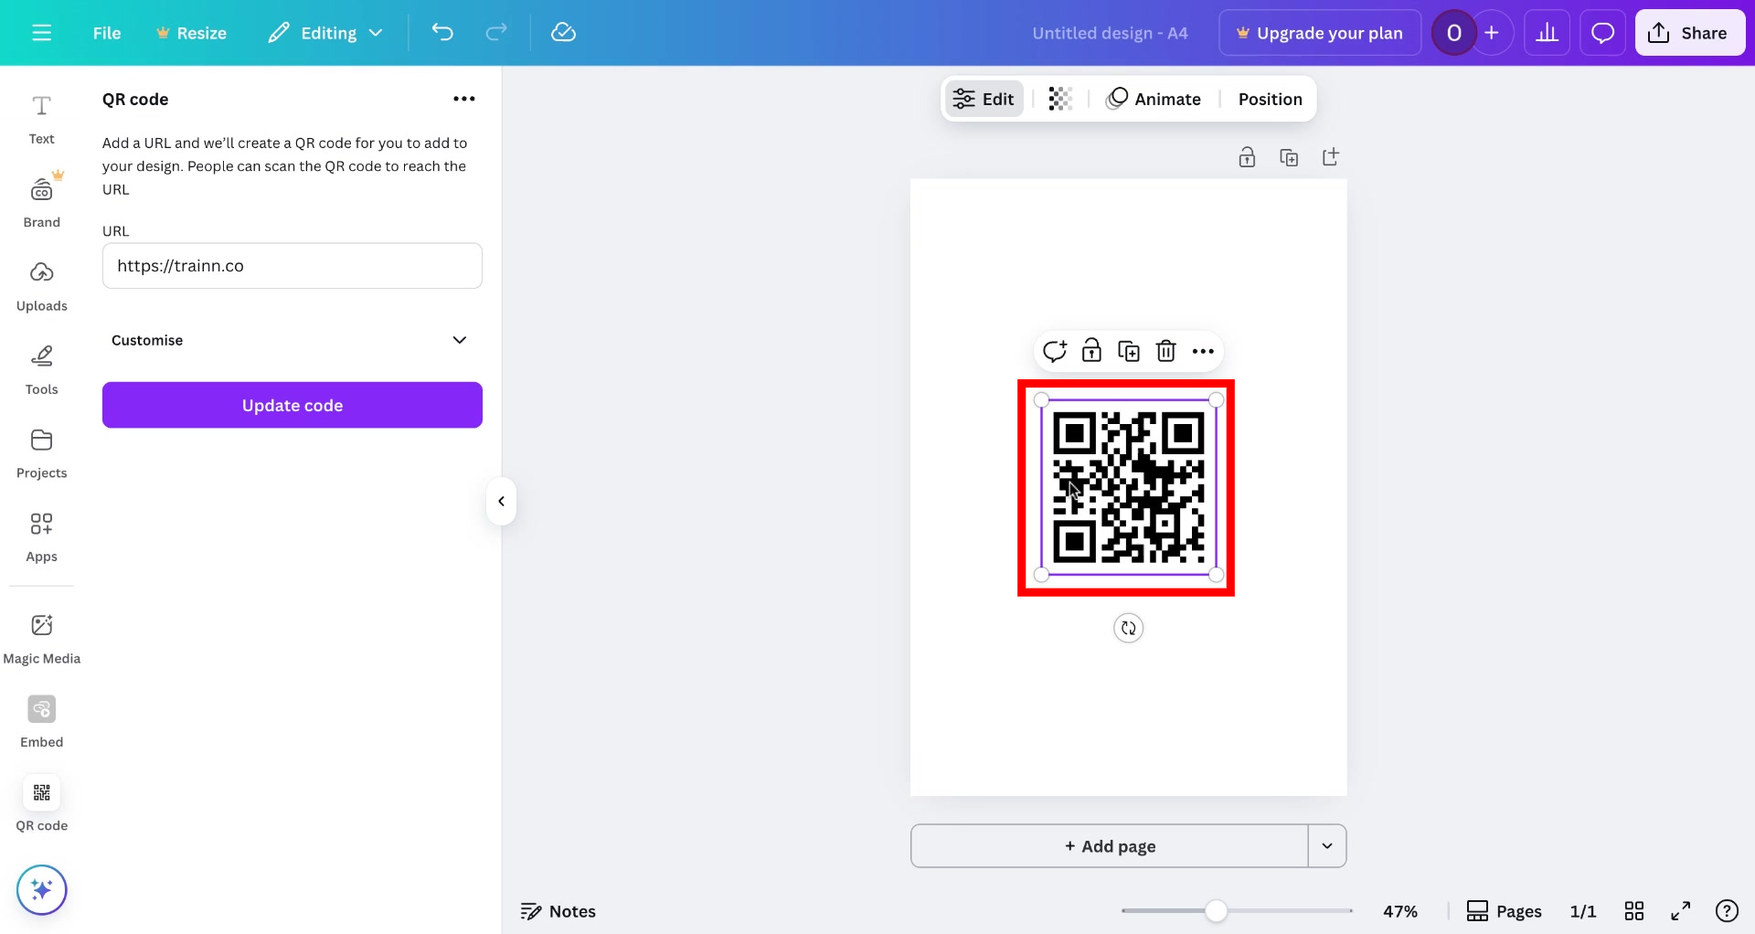The height and width of the screenshot is (934, 1755).
Task: Toggle the page lock icon above canvas
Action: point(1247,156)
